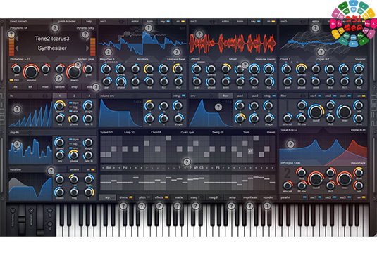Switch to lfo 2 tab
The image size is (377, 255).
(x=74, y=96)
